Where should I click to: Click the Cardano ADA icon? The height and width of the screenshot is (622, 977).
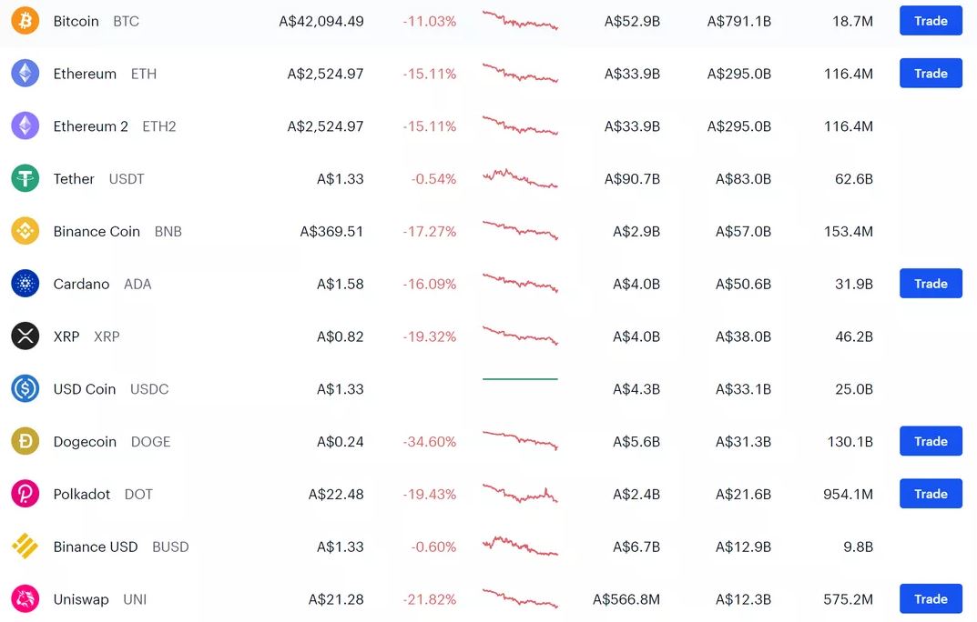pyautogui.click(x=25, y=284)
